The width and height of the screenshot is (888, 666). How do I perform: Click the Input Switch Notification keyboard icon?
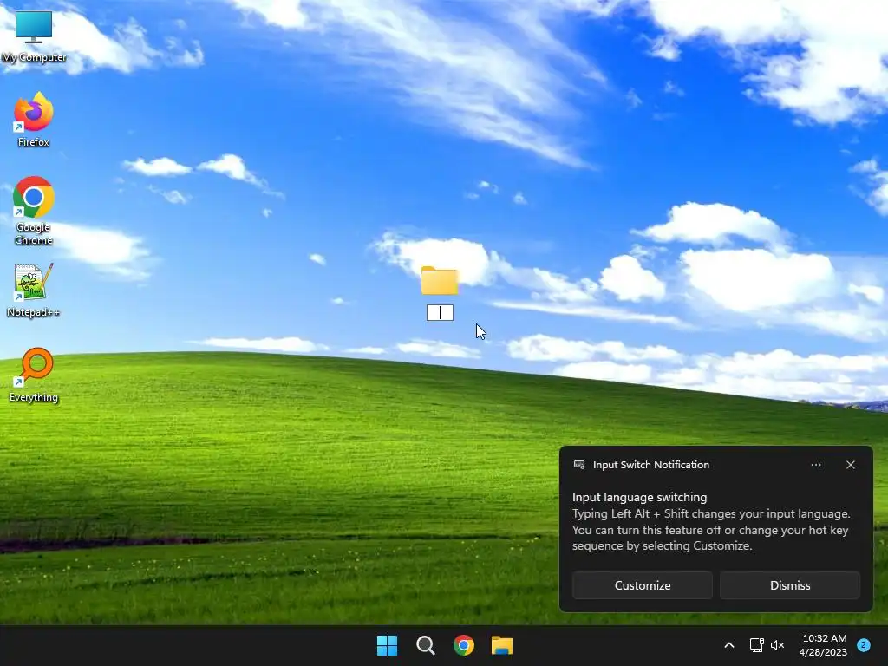tap(579, 465)
